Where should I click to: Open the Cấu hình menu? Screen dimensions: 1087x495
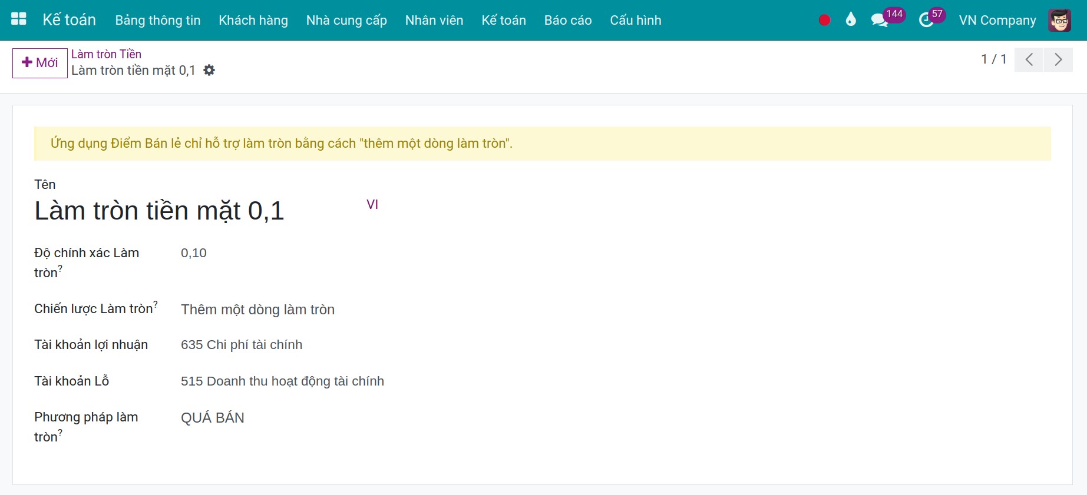636,20
